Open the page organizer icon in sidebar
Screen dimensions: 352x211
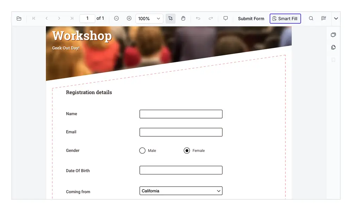click(x=333, y=47)
